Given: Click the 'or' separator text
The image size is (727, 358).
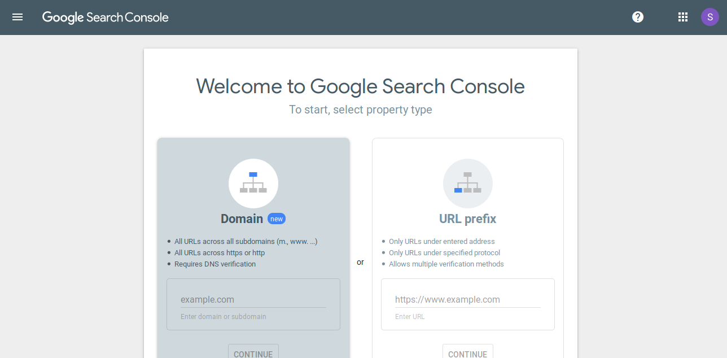Looking at the screenshot, I should tap(361, 263).
